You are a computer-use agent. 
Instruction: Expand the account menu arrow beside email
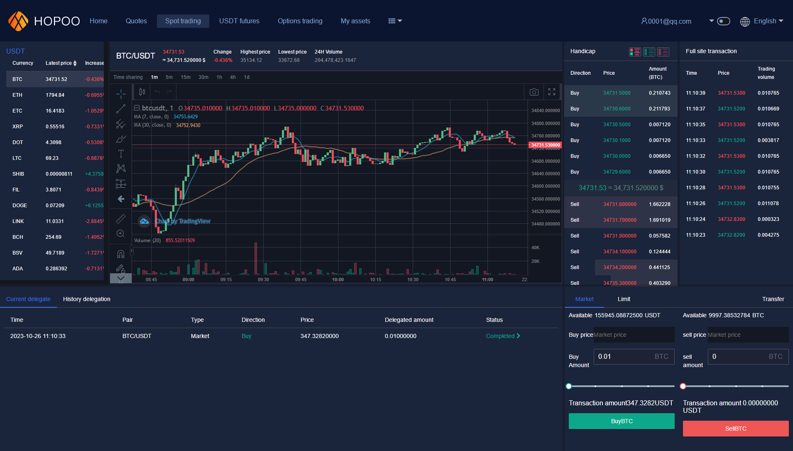[x=711, y=21]
